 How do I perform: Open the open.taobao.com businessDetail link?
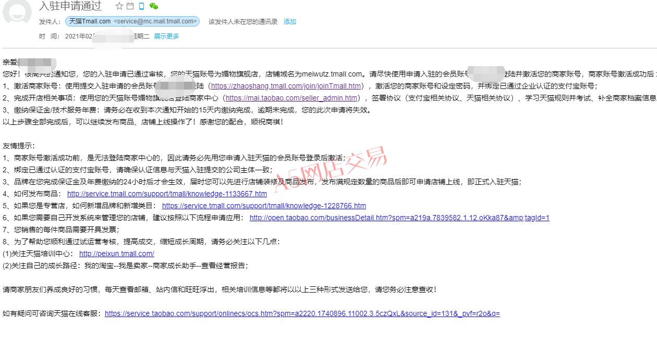pyautogui.click(x=399, y=218)
